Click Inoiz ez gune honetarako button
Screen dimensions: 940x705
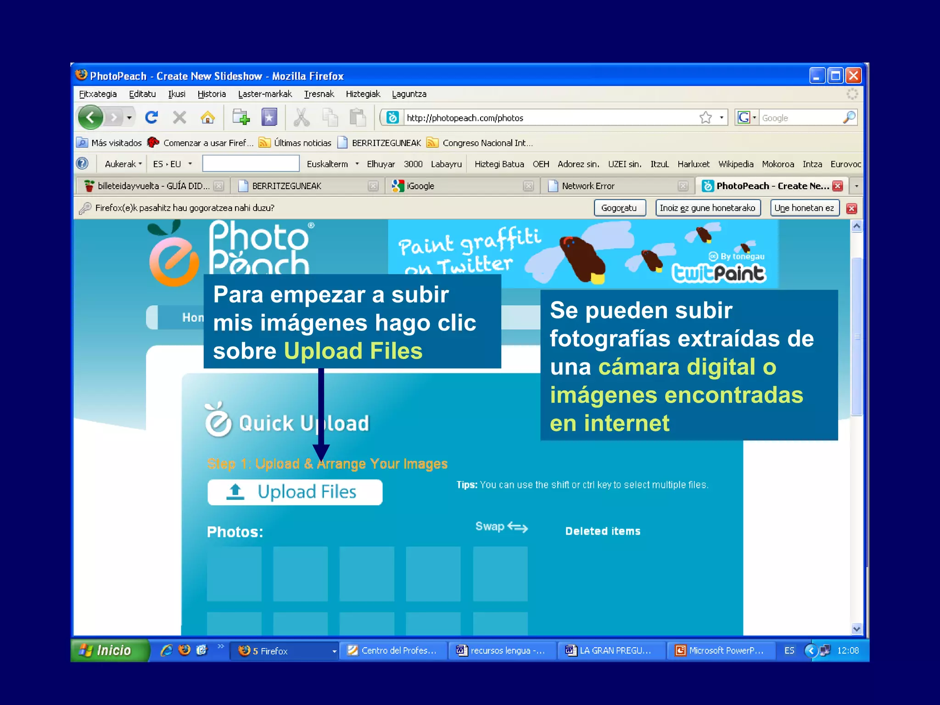click(x=707, y=208)
